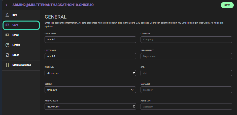
Task: Switch to the Email tab
Action: 16,35
